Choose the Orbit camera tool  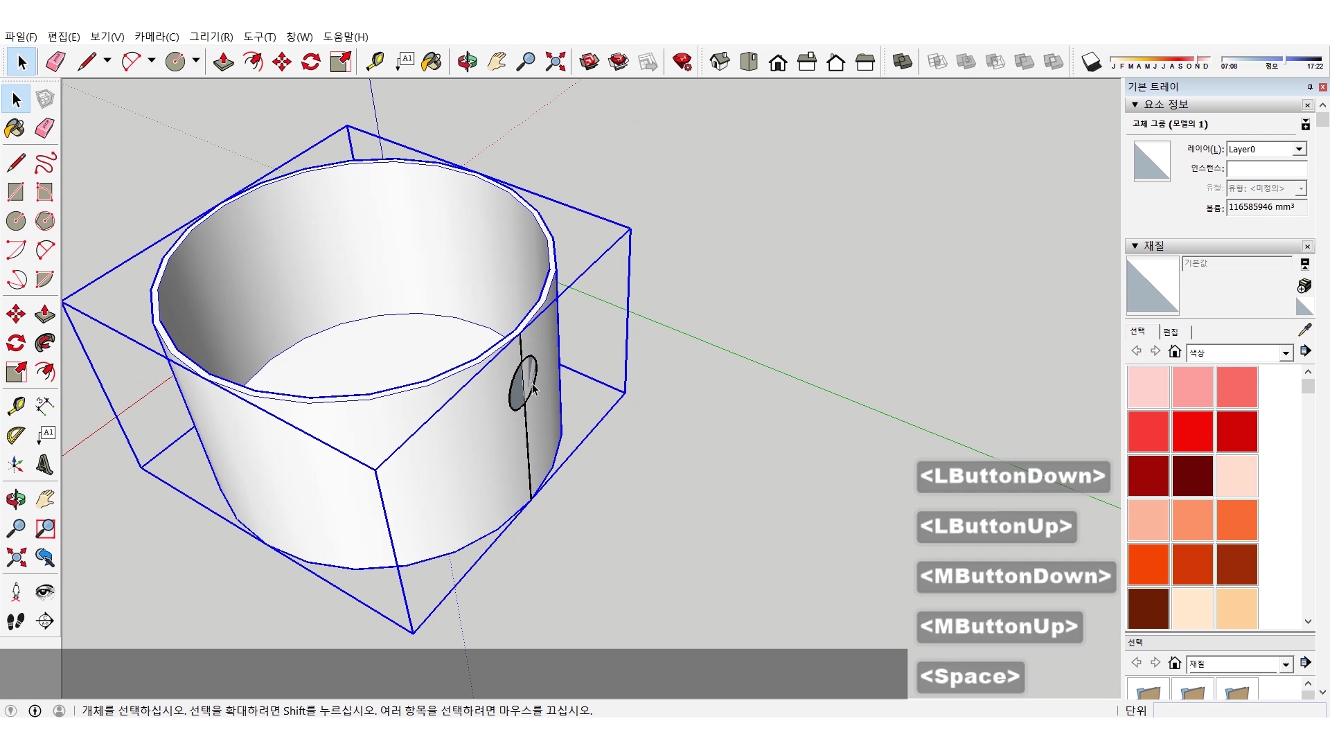click(x=467, y=62)
